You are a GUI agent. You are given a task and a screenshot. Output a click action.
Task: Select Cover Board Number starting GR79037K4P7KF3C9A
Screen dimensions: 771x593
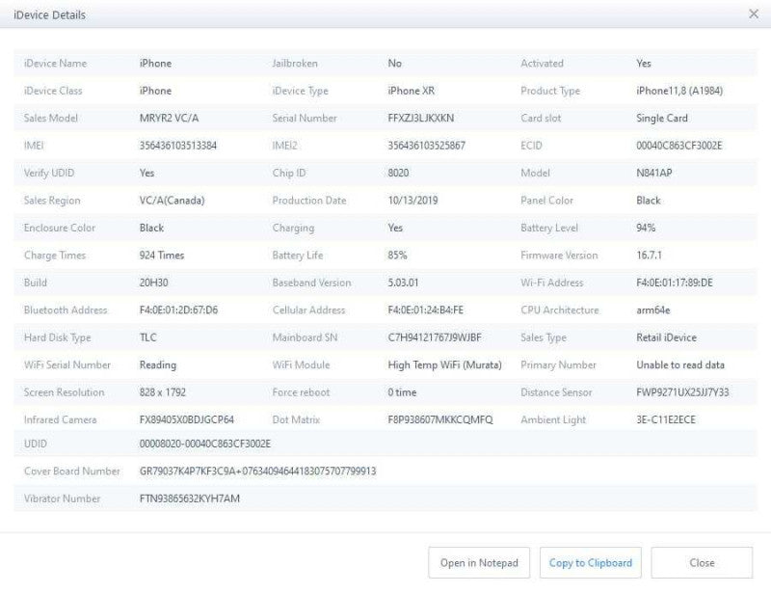(257, 472)
